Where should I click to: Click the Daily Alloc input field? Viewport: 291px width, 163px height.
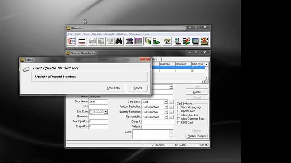coord(98,126)
